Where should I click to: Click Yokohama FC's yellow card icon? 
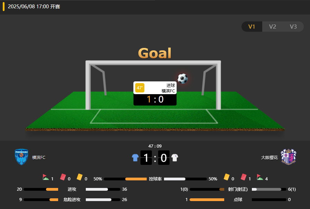pyautogui.click(x=80, y=177)
